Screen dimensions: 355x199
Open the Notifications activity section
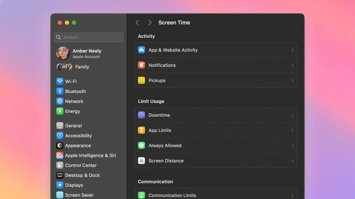coord(162,65)
